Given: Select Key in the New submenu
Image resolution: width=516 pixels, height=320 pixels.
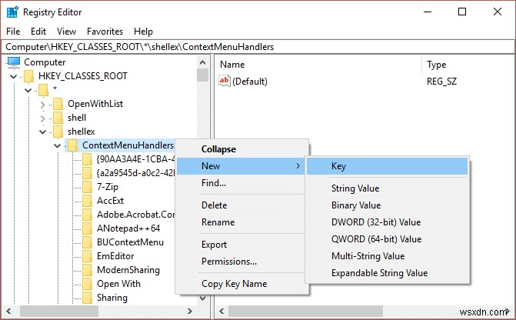Looking at the screenshot, I should 387,166.
